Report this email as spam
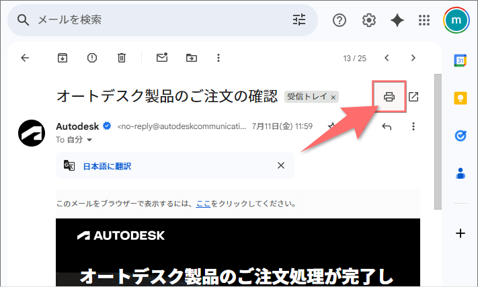478x287 pixels. point(91,58)
